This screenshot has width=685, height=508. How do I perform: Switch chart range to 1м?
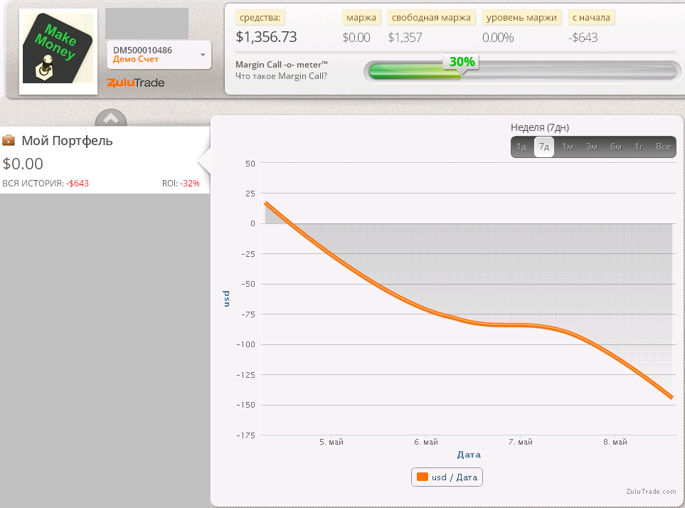568,147
